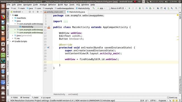Click the Make Project hammer icon
The height and width of the screenshot is (102, 182).
(94, 8)
